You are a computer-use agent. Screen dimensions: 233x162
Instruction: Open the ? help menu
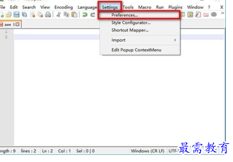point(209,7)
